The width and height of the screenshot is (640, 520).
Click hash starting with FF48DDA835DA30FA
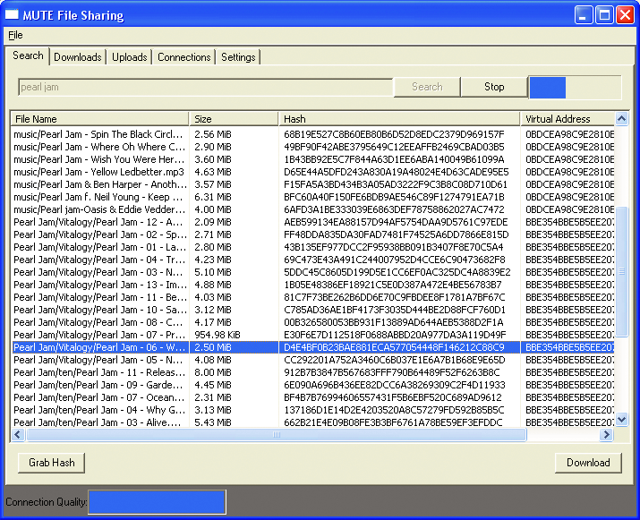(x=397, y=234)
